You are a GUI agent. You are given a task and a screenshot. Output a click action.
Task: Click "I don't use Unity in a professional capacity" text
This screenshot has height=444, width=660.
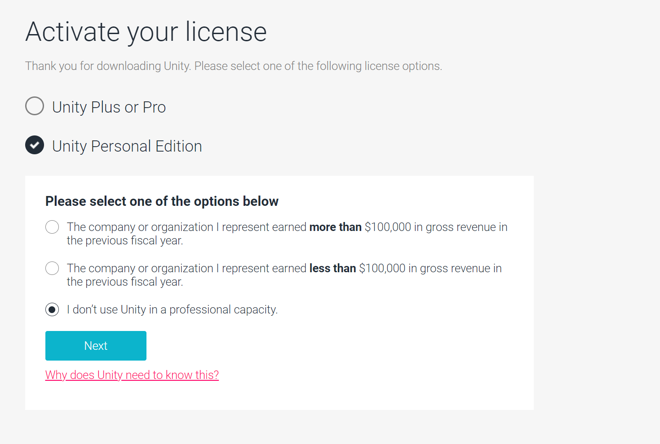click(x=172, y=309)
